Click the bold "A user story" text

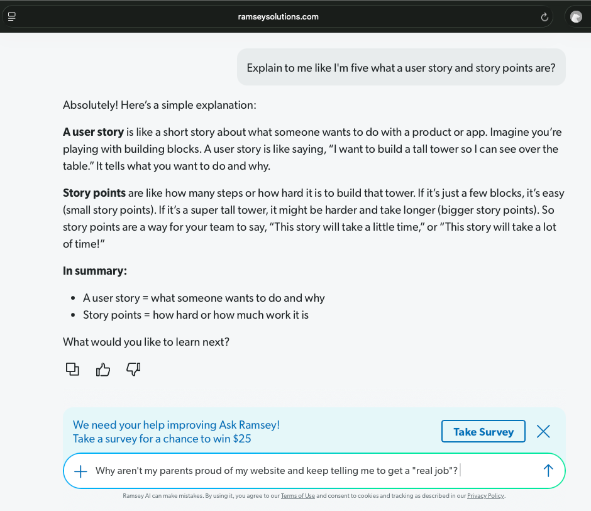pyautogui.click(x=93, y=133)
